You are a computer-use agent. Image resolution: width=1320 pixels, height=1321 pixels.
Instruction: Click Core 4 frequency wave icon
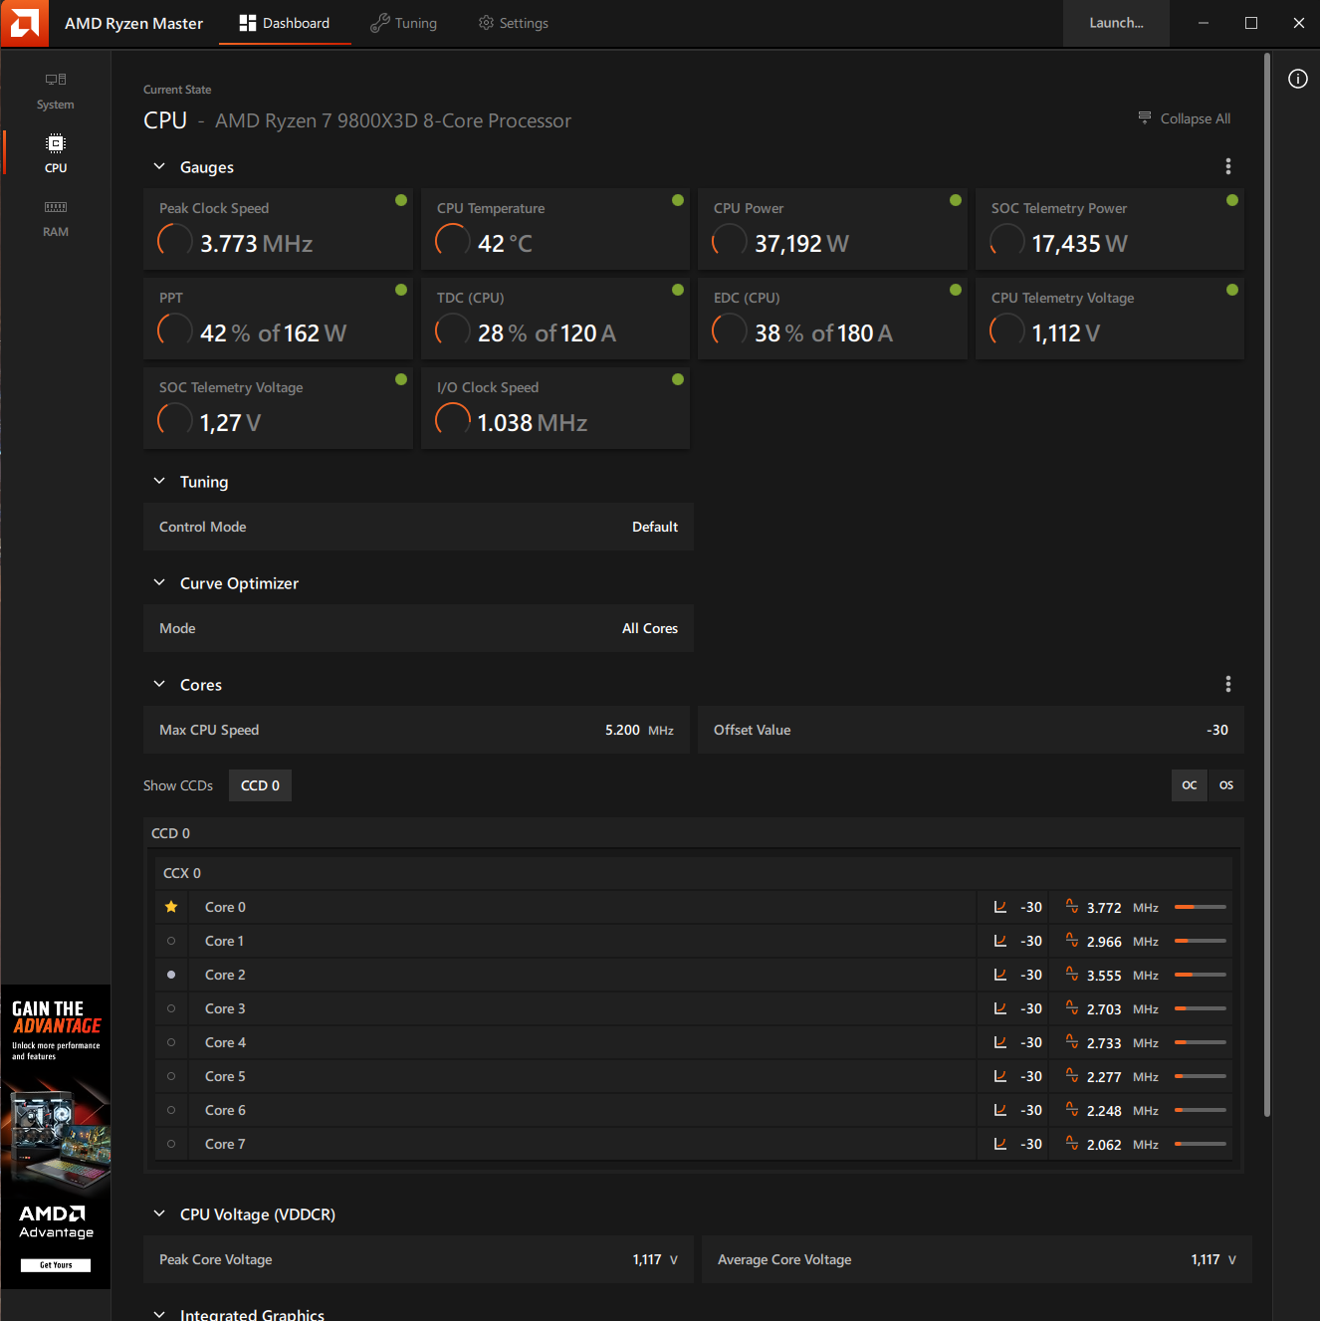(x=1072, y=1041)
